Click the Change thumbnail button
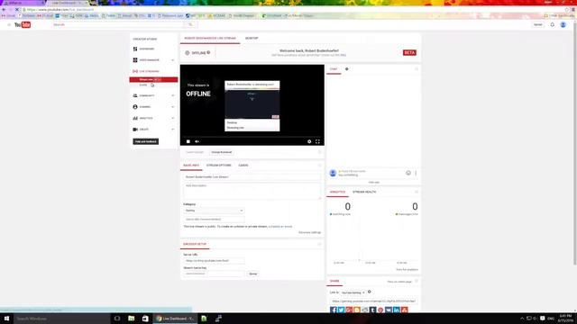Screen dimensions: 577x324 pyautogui.click(x=222, y=152)
